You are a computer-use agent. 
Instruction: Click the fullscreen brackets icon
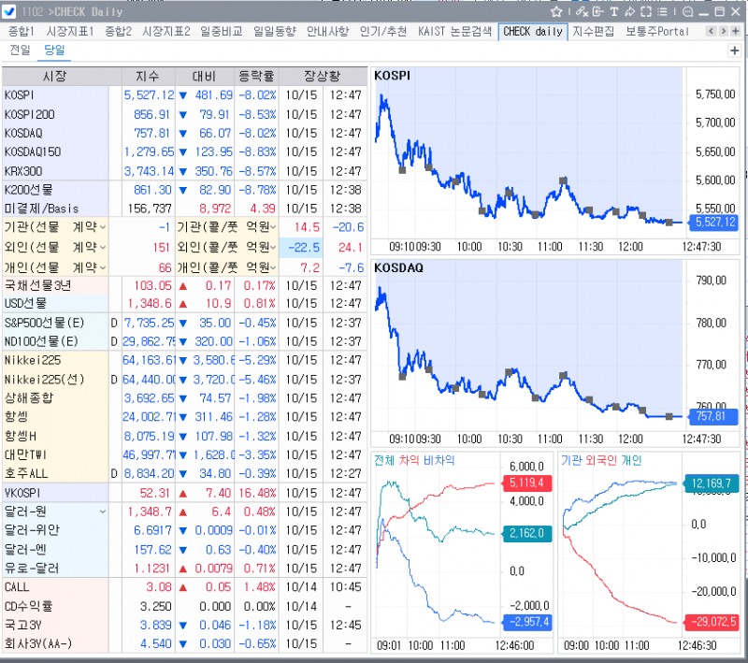tap(646, 12)
